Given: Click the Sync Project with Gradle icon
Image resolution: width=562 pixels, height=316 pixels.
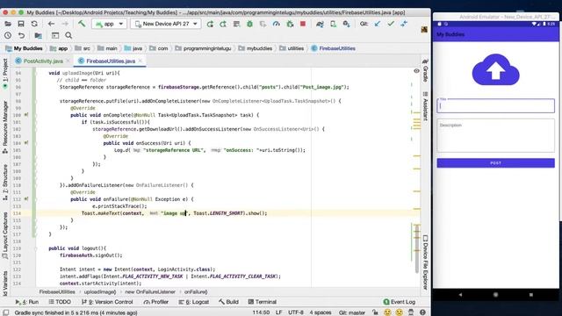Looking at the screenshot, I should (x=320, y=24).
